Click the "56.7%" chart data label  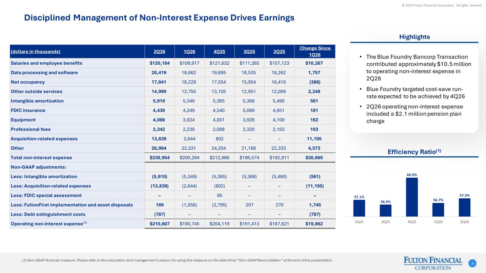coord(438,200)
